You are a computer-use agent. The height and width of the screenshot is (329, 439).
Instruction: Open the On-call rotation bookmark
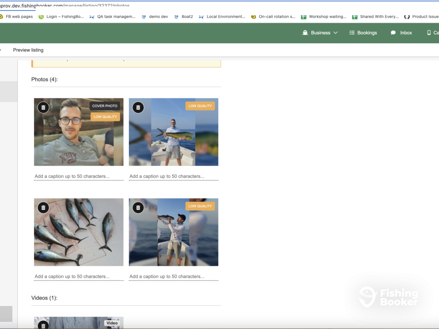[277, 17]
